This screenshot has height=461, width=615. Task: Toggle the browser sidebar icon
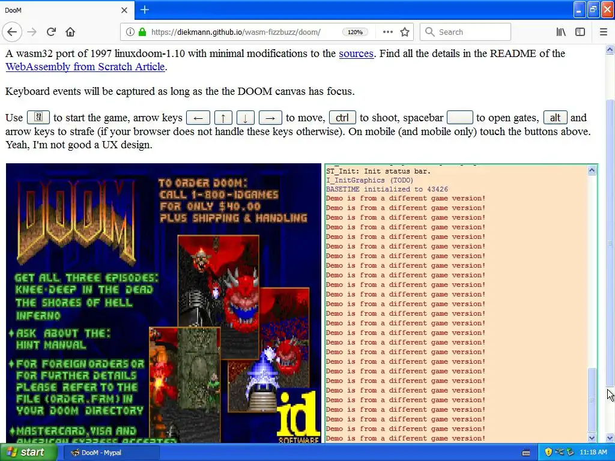tap(580, 32)
